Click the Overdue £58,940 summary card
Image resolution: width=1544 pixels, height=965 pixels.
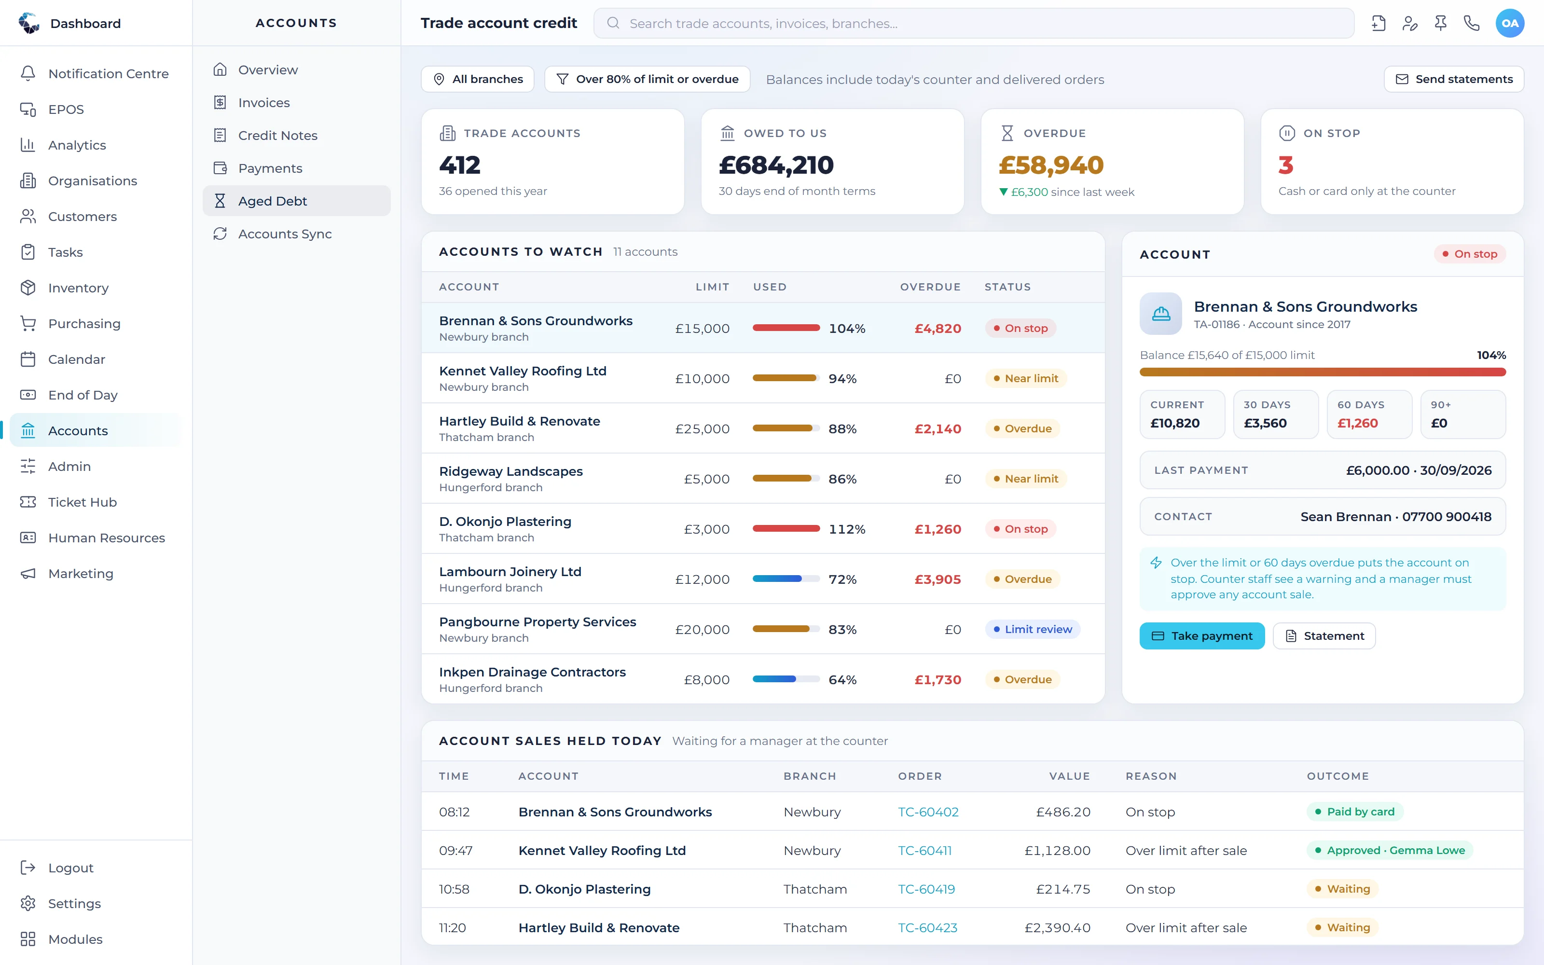coord(1112,162)
